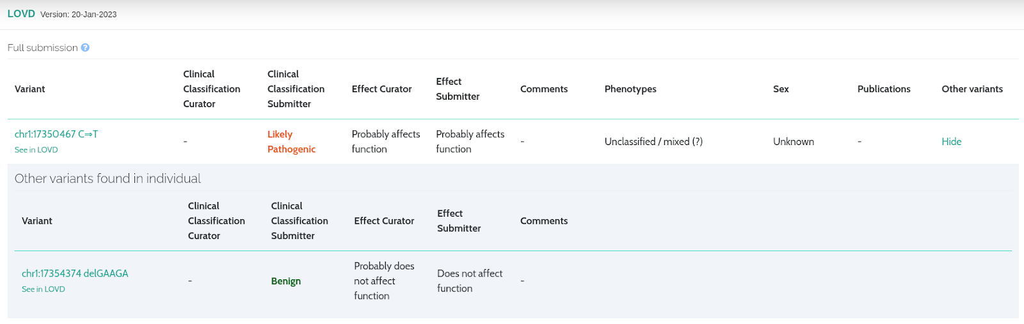This screenshot has width=1024, height=324.
Task: Open variant chr1:17350467 C⇒T link
Action: pos(56,134)
